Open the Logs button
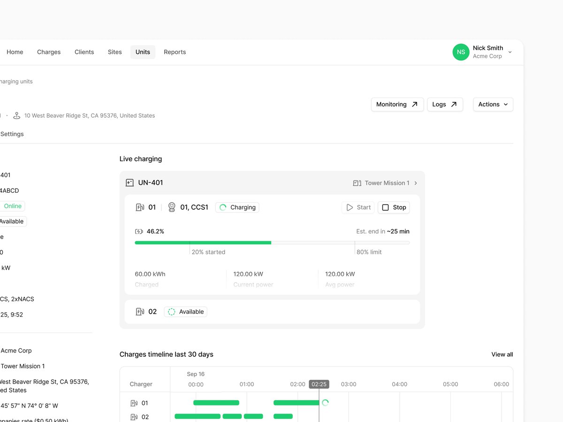Viewport: 563px width, 422px height. point(445,105)
